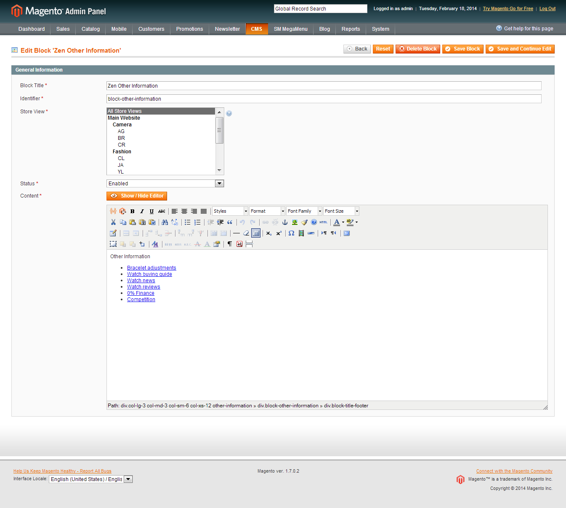This screenshot has height=508, width=566.
Task: Toggle the Show / Hide Editor button
Action: click(x=137, y=196)
